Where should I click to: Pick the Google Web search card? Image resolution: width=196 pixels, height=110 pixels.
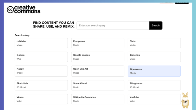41,57
